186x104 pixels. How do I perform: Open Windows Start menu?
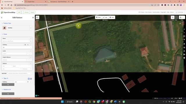click(62, 102)
